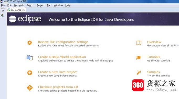Click the restore view icon in left trim
179x99 pixels.
(3, 11)
